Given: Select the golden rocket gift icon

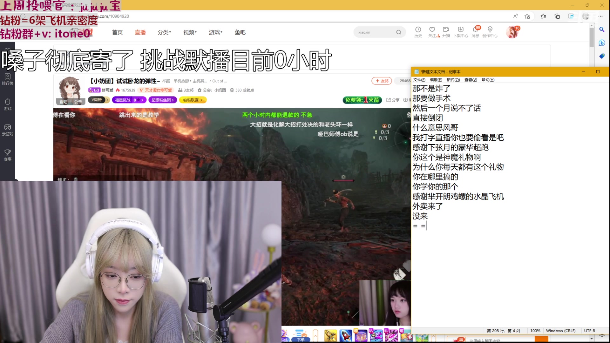Looking at the screenshot, I should 330,335.
